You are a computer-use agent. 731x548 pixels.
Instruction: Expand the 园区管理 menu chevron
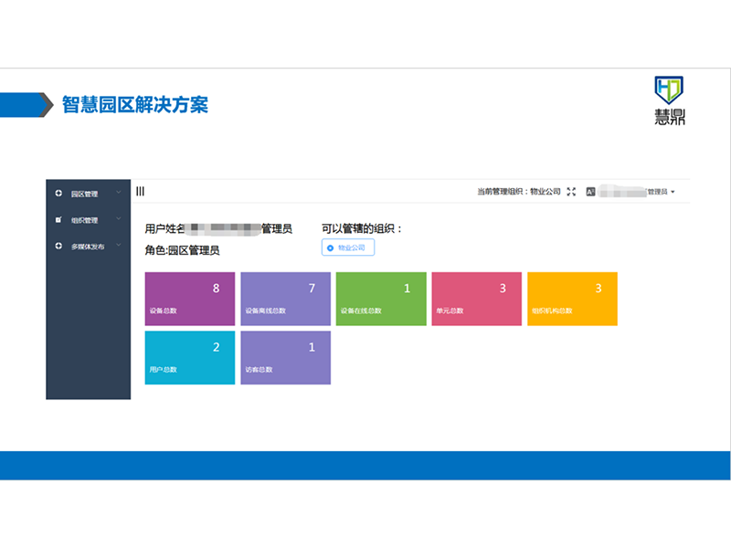point(119,193)
